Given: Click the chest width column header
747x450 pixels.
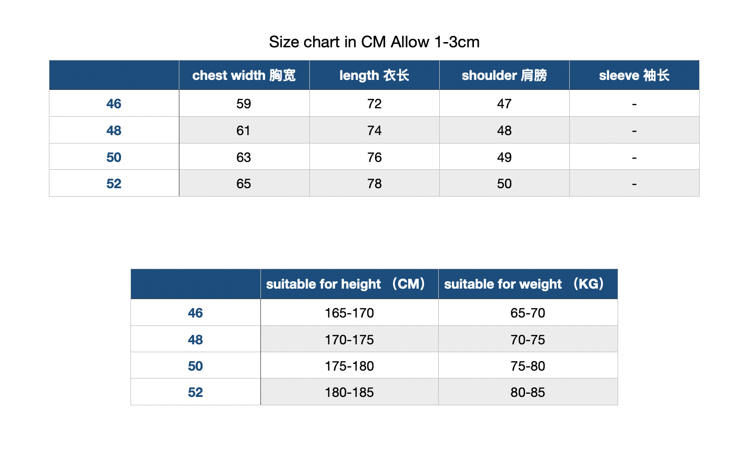Looking at the screenshot, I should click(x=244, y=75).
